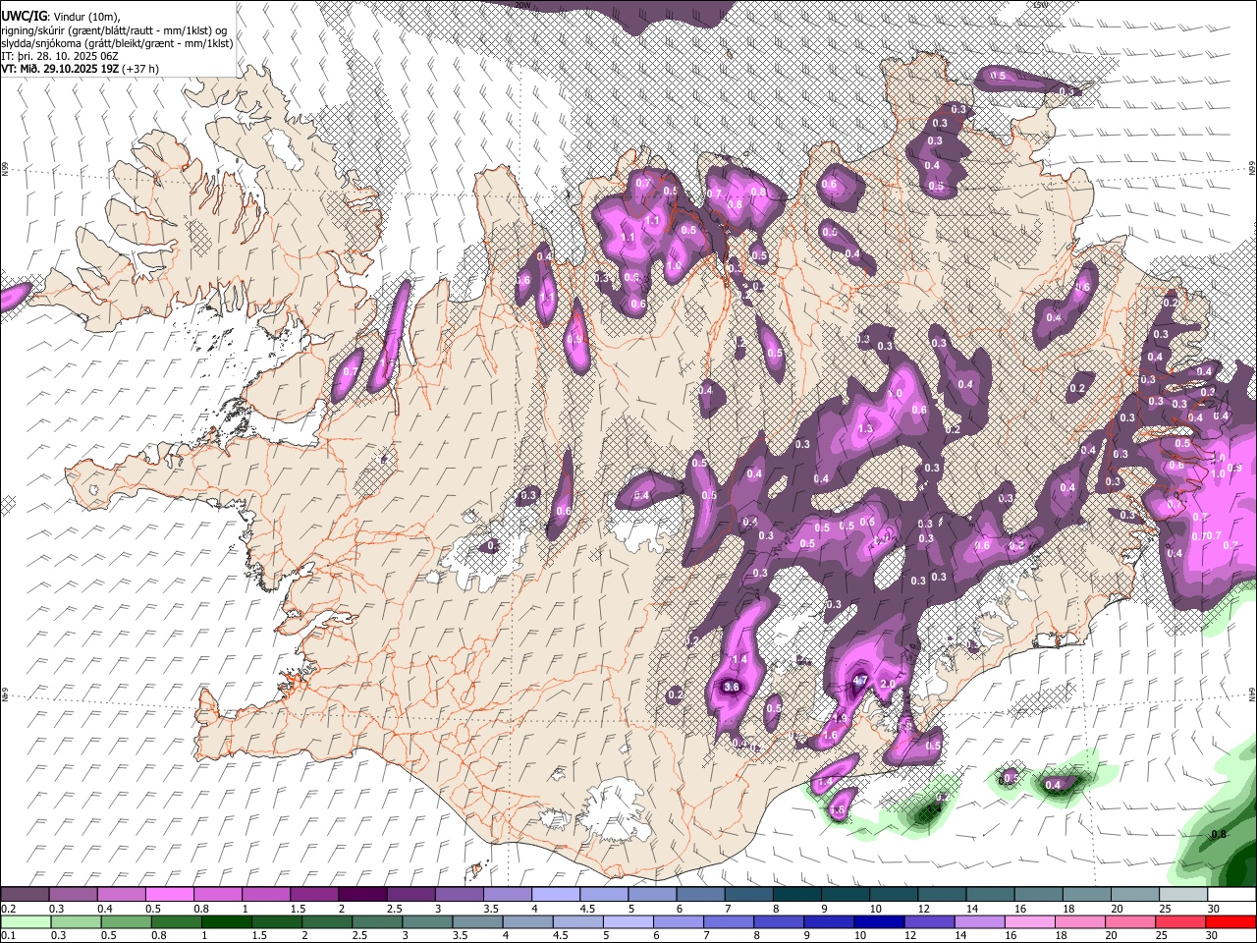Click the initial time "IT: þri. 28. 10. 2025 06Z"
This screenshot has width=1257, height=943.
coord(60,56)
